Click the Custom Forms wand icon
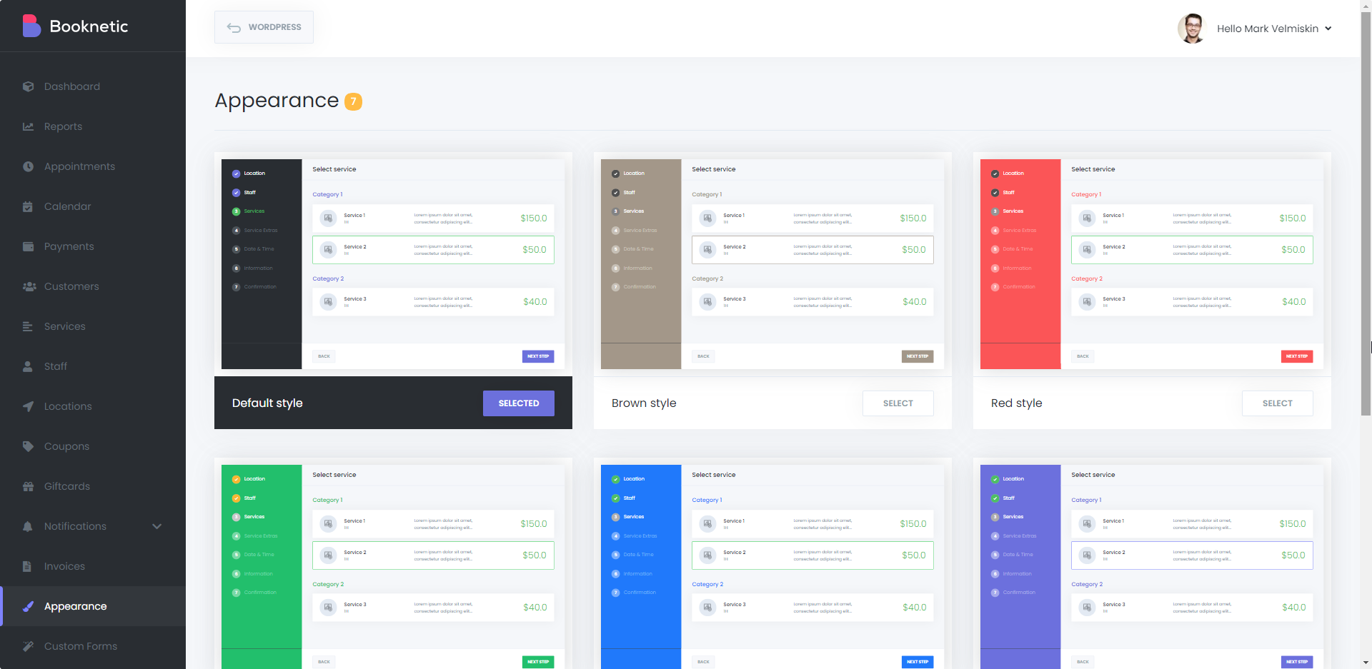 (x=28, y=646)
